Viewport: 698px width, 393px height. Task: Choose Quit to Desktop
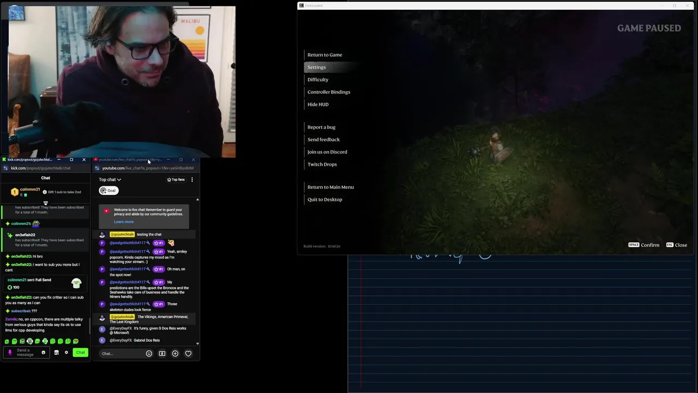point(325,200)
